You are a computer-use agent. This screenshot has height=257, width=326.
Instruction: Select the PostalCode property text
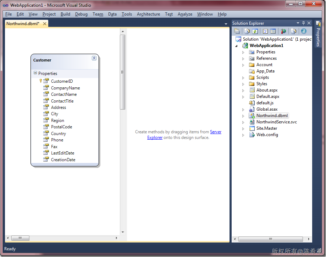click(x=61, y=127)
